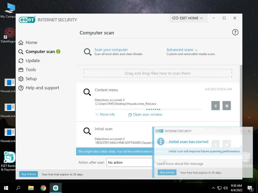Viewport: 258px width, 193px height.
Task: Cancel the Context menu scan
Action: click(x=227, y=106)
